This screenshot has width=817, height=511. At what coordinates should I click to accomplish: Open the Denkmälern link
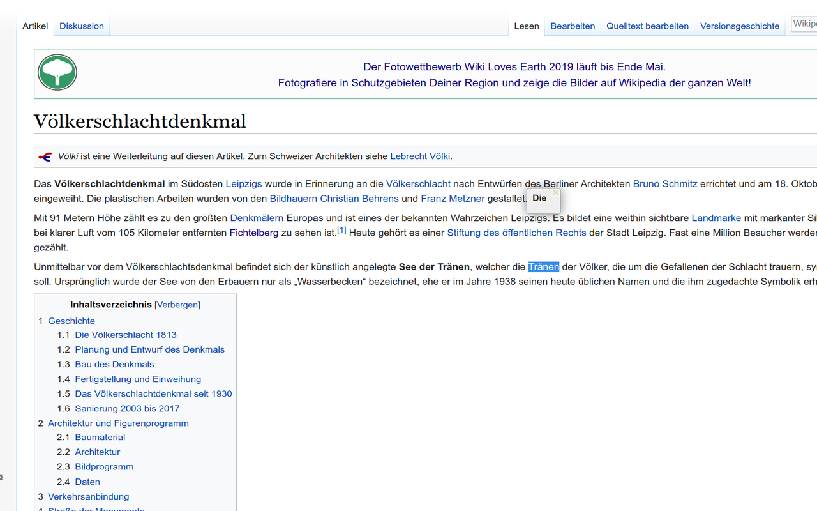(x=257, y=218)
